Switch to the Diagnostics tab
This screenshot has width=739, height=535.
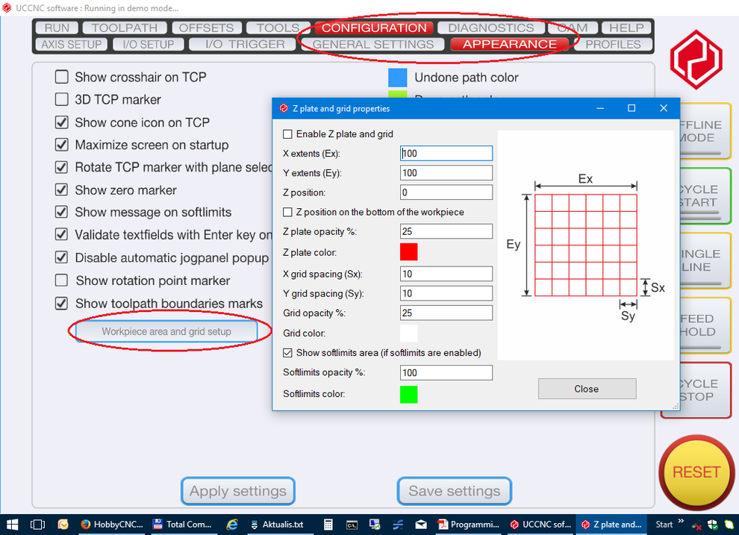pyautogui.click(x=490, y=28)
